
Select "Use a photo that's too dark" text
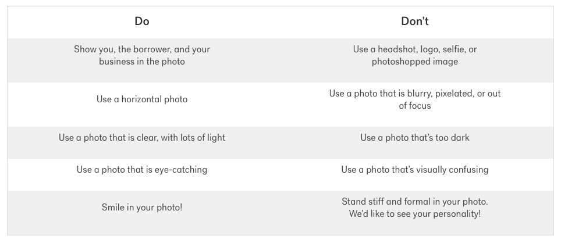[x=414, y=138]
